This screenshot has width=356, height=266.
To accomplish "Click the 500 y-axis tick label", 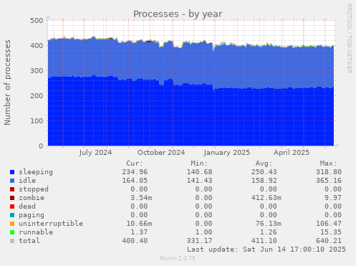I will click(x=37, y=21).
